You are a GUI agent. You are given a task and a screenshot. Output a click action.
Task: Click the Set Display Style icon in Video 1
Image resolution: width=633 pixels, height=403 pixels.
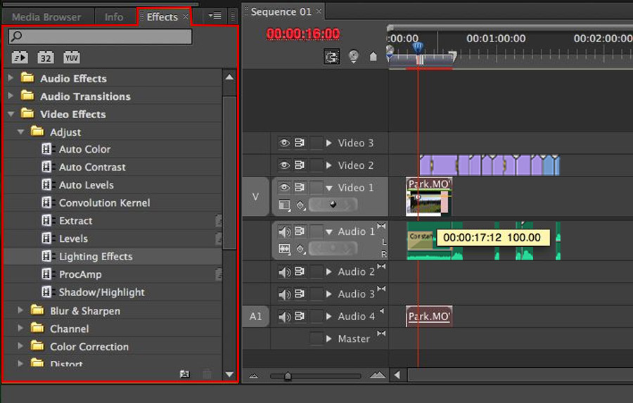click(x=284, y=205)
